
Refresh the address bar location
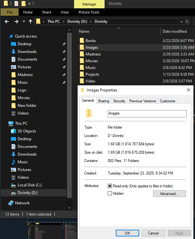[187, 21]
